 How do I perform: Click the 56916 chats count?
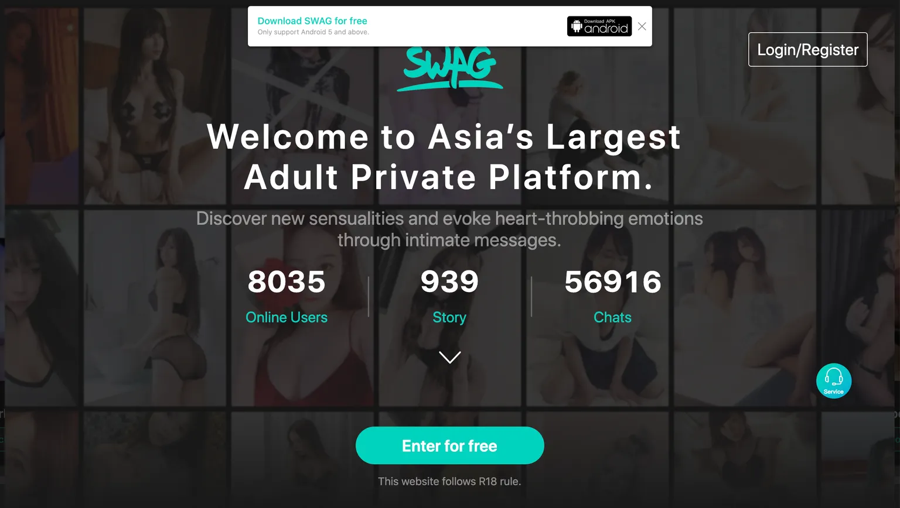point(613,282)
